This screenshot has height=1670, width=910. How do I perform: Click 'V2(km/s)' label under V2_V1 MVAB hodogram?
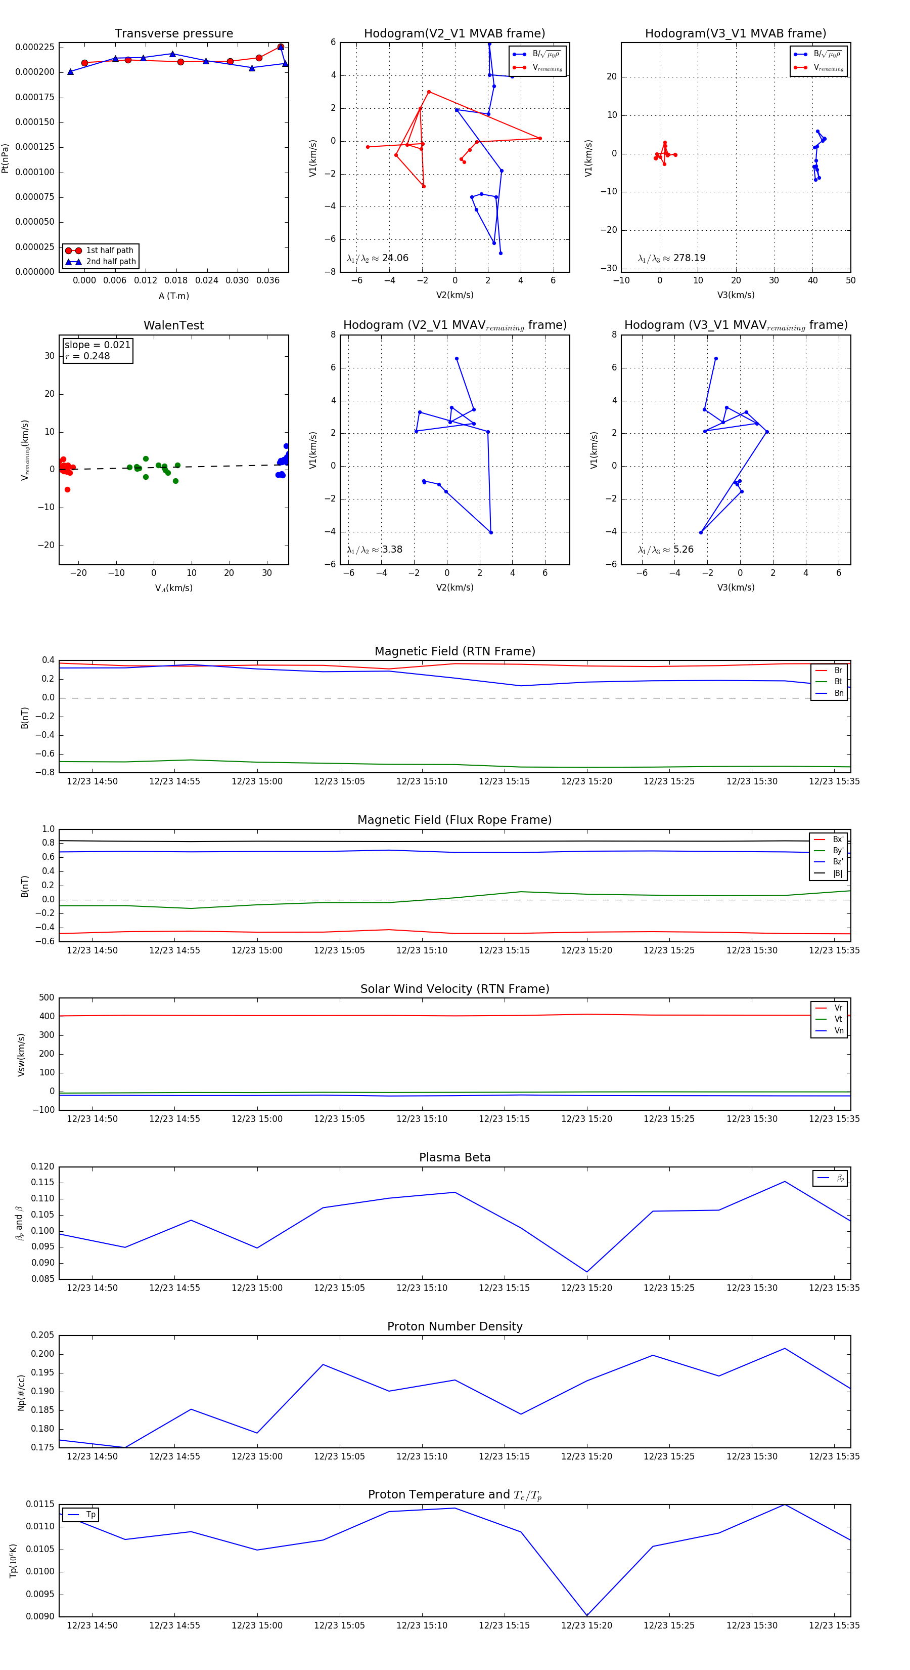(x=454, y=295)
